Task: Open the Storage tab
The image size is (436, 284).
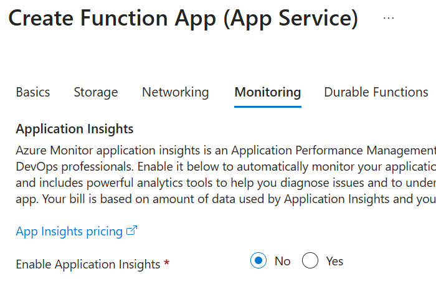Action: pyautogui.click(x=95, y=92)
